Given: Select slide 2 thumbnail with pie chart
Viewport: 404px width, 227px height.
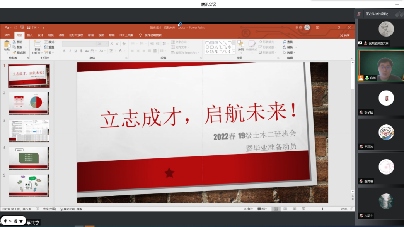Looking at the screenshot, I should click(x=29, y=103).
